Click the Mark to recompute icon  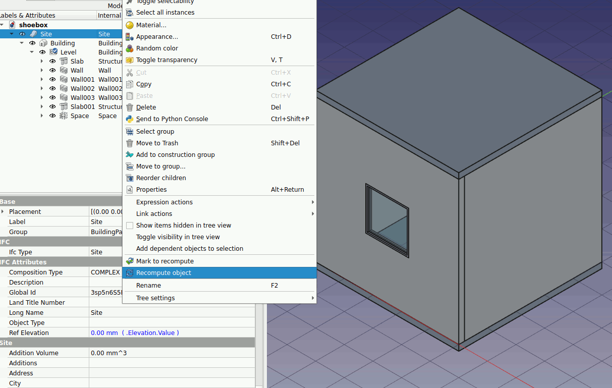(x=130, y=261)
